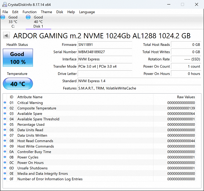204x191 pixels.
Task: Click the Transfer Mode field PCIe 3.0 x4
Action: click(x=105, y=67)
